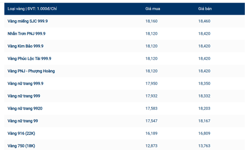
Task: Click the Giá bán column header
Action: (x=205, y=9)
